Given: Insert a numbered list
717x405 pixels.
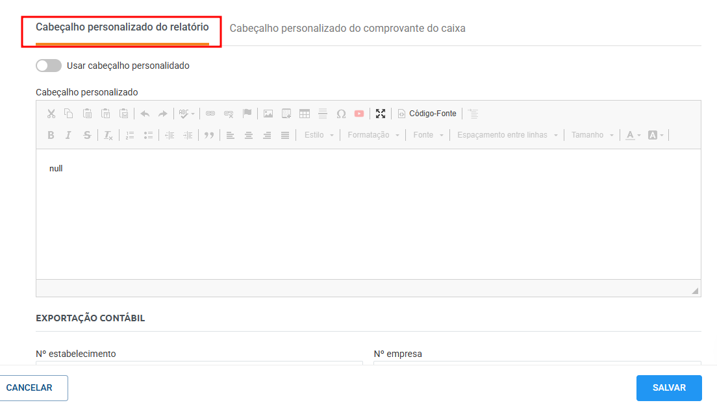Looking at the screenshot, I should (130, 135).
